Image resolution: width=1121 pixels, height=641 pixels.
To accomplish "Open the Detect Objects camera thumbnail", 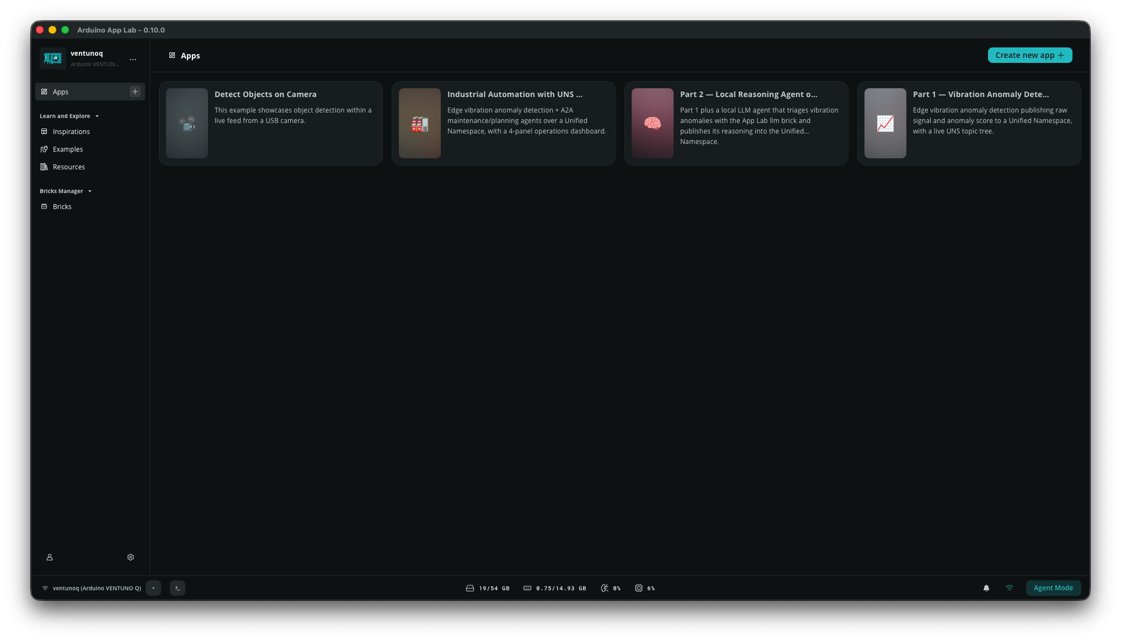I will (x=187, y=123).
